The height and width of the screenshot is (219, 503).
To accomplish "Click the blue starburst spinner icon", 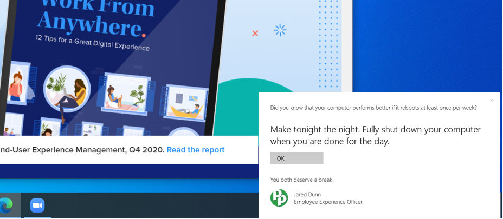I will coord(280,30).
